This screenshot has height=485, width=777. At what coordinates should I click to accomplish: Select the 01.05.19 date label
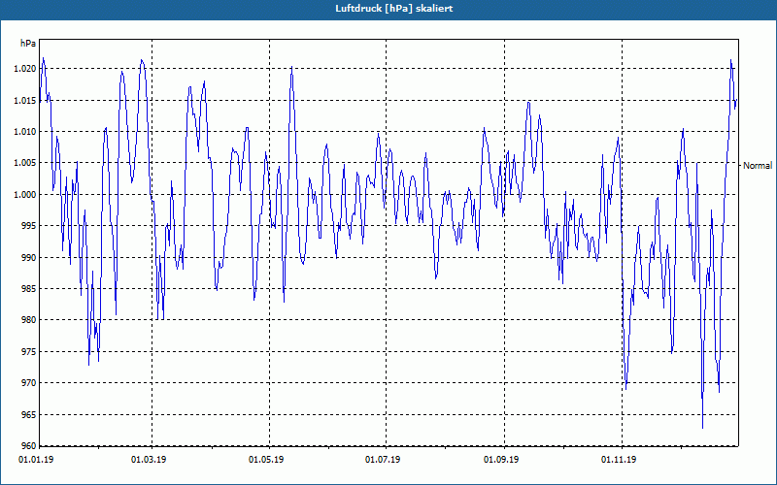266,460
